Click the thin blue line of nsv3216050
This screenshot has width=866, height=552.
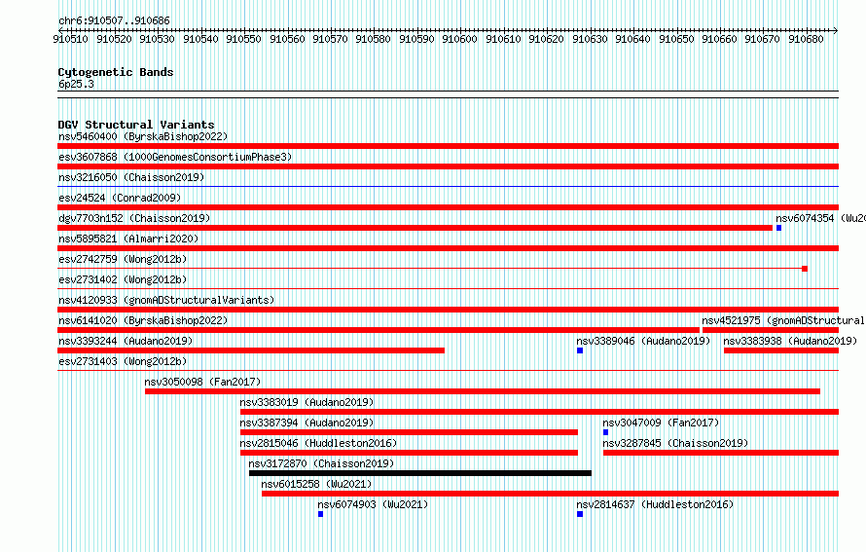(x=449, y=187)
